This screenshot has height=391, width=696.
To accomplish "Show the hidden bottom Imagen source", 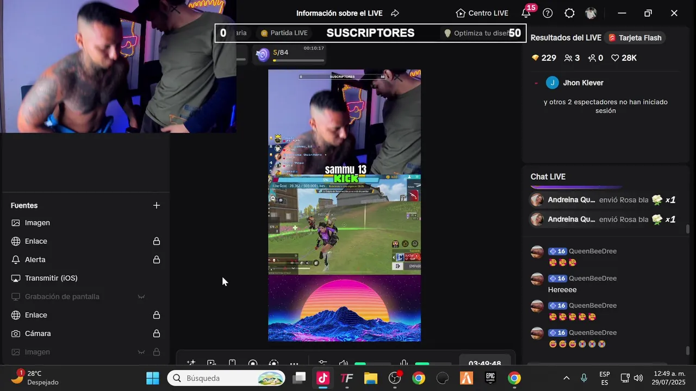I will click(141, 352).
